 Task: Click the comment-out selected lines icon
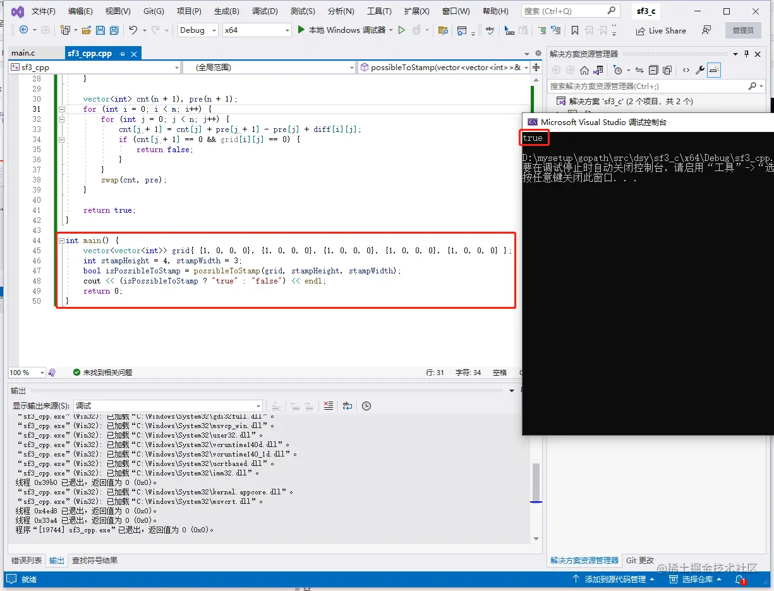(542, 30)
